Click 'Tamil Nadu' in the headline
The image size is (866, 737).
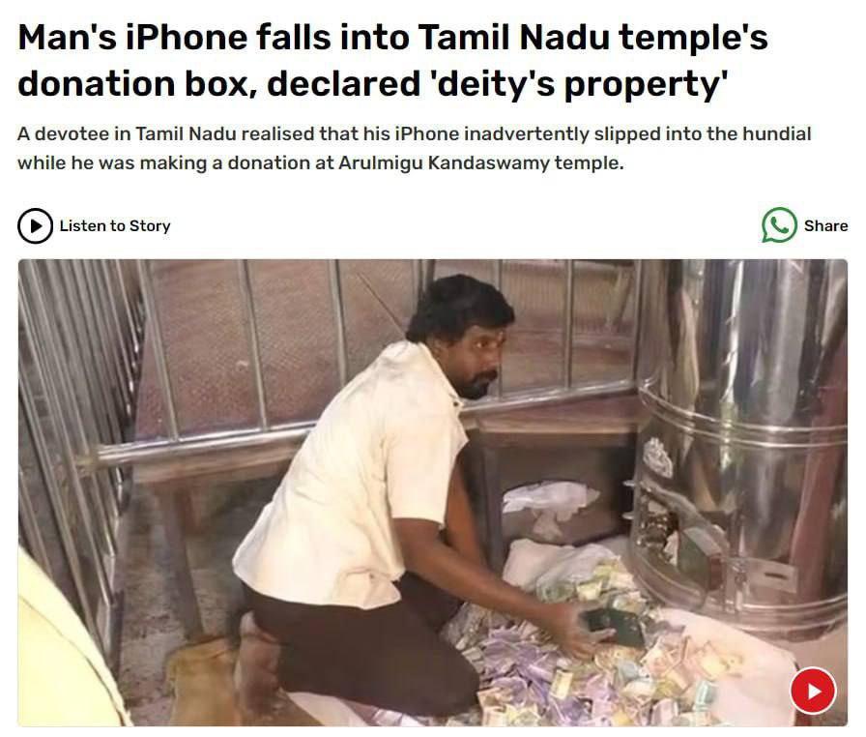coord(513,38)
